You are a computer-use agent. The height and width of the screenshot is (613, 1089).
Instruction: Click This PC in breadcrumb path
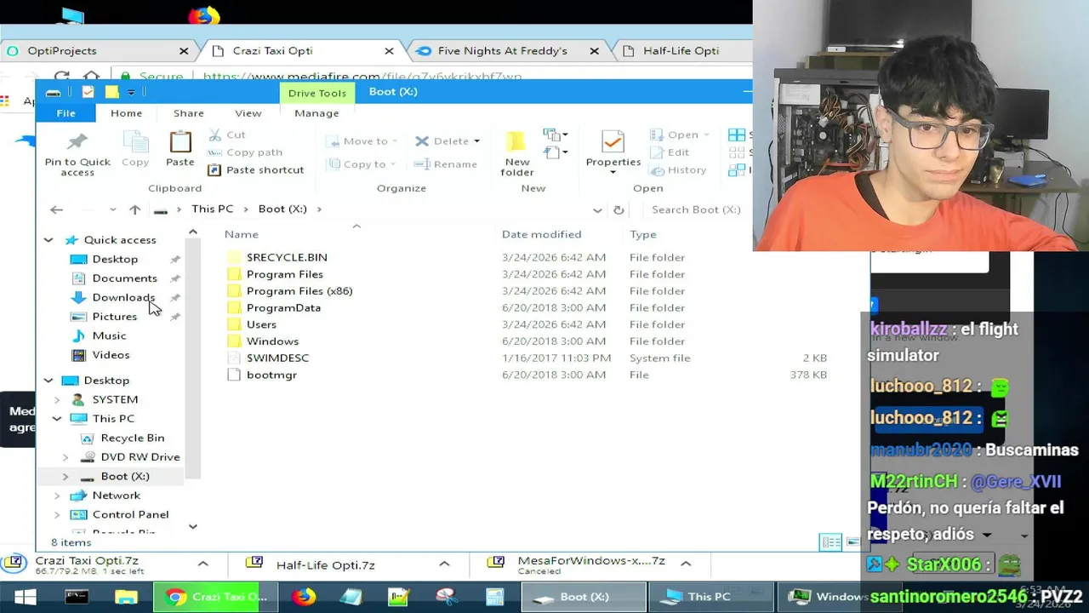(x=212, y=209)
